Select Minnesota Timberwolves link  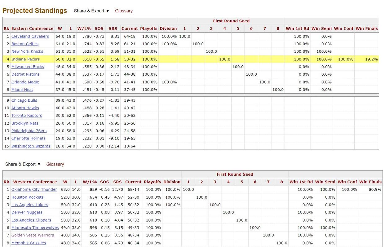pos(35,227)
